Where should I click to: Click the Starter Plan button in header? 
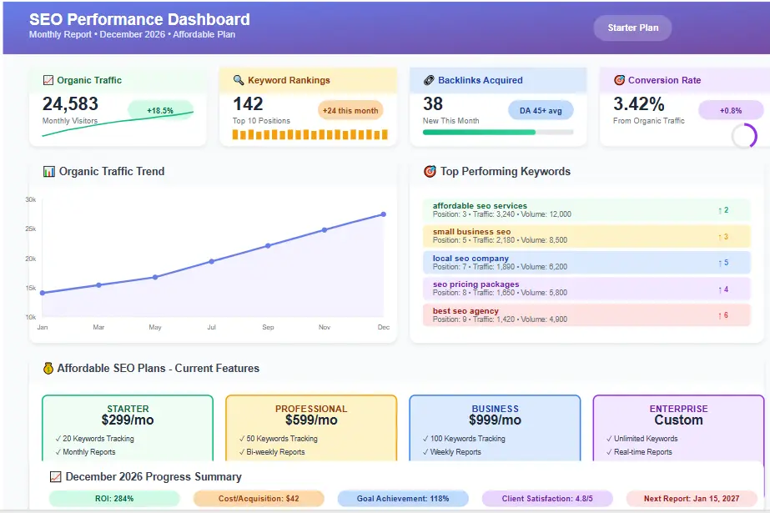tap(632, 28)
